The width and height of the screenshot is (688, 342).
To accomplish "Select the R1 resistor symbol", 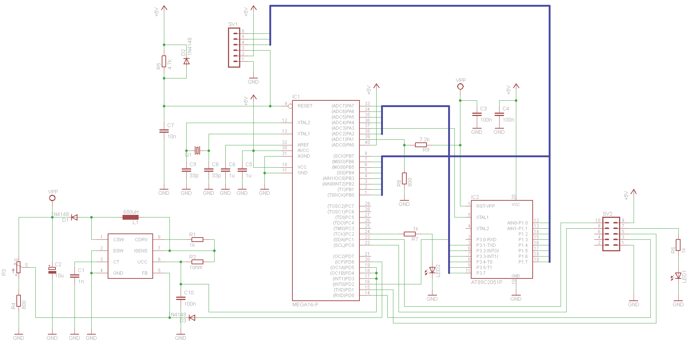I will [x=197, y=240].
